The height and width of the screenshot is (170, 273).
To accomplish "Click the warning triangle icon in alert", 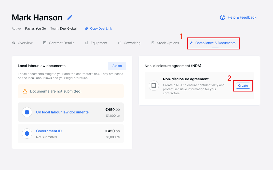I will [x=25, y=91].
